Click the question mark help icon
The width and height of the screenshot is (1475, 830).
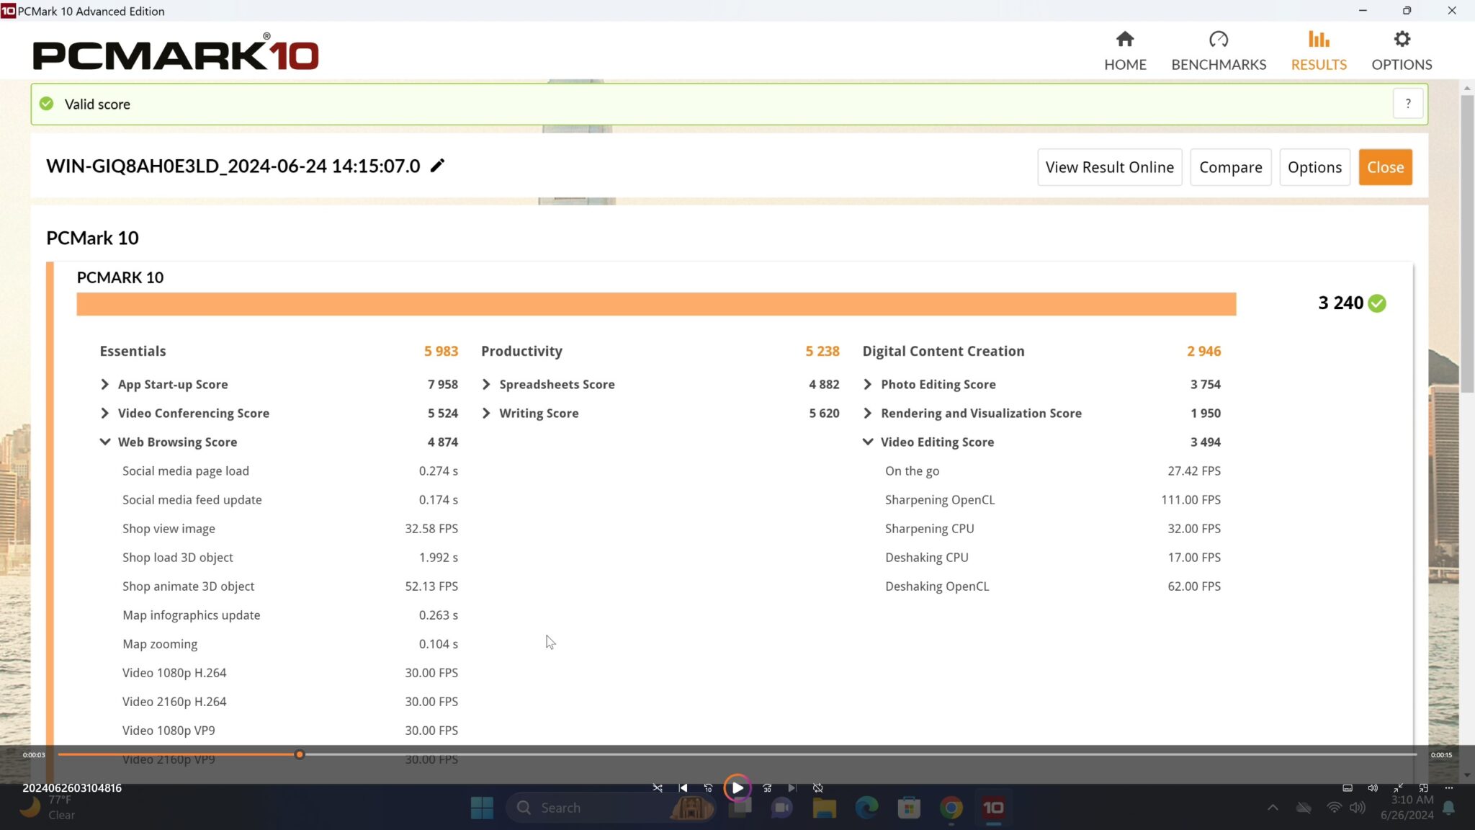1407,104
